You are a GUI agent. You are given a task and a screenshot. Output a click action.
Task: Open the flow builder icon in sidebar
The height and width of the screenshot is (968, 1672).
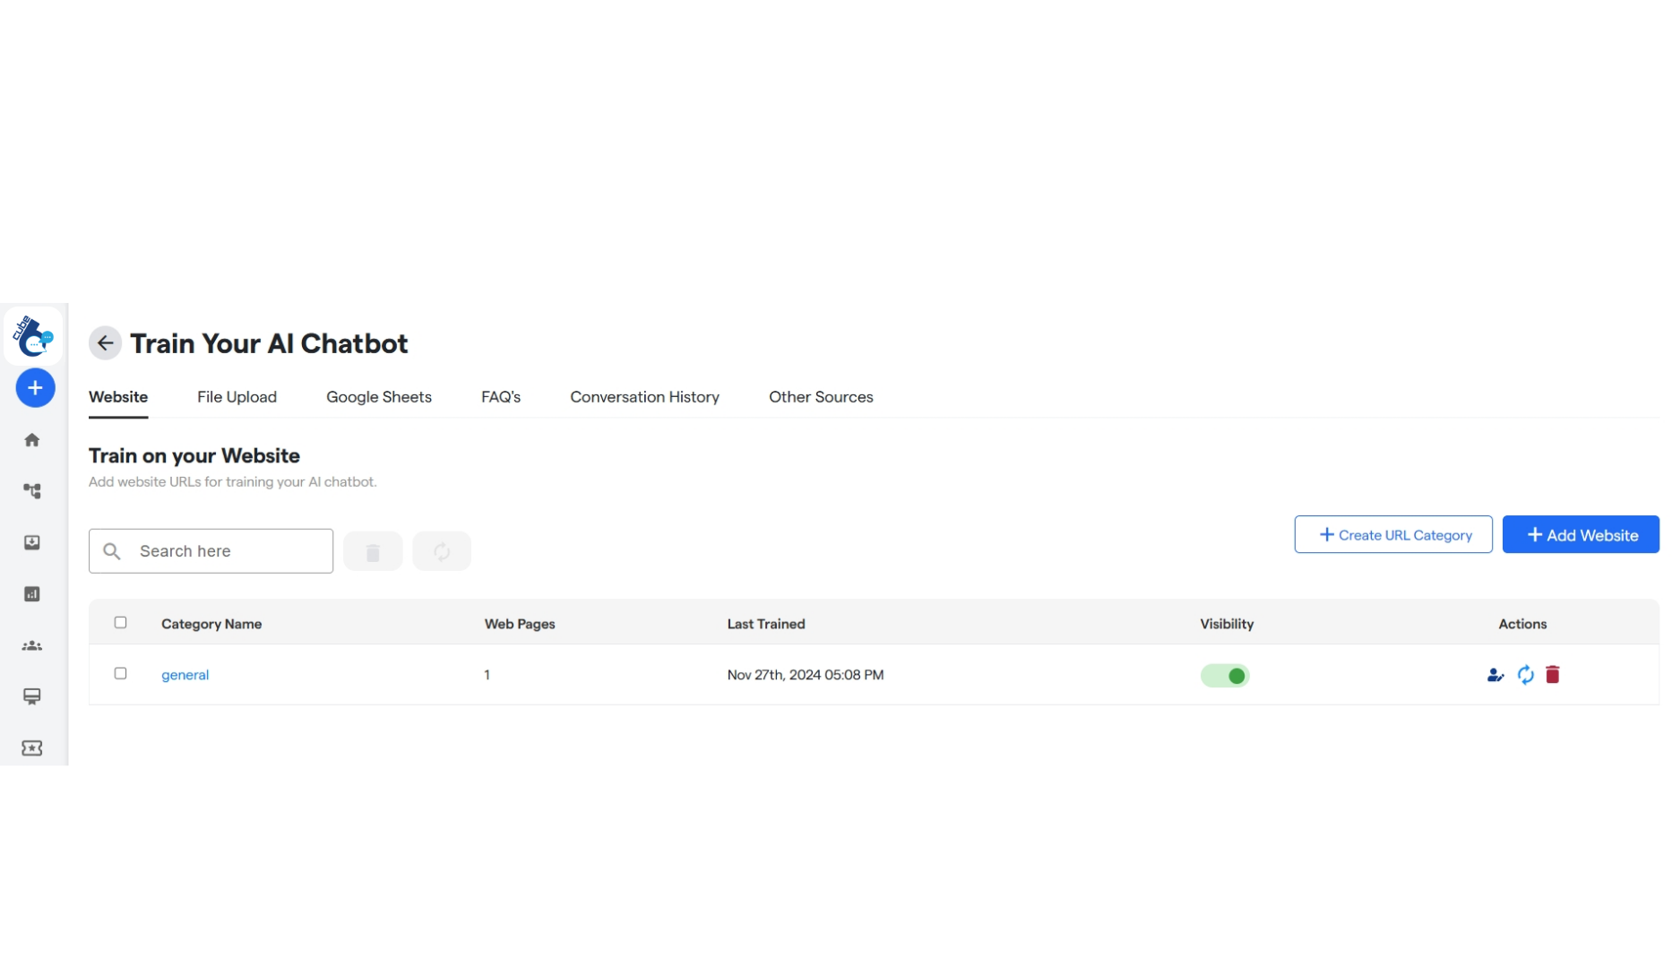[x=32, y=491]
